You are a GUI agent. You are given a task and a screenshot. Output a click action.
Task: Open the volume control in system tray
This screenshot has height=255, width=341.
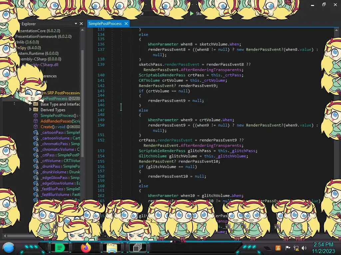[304, 248]
